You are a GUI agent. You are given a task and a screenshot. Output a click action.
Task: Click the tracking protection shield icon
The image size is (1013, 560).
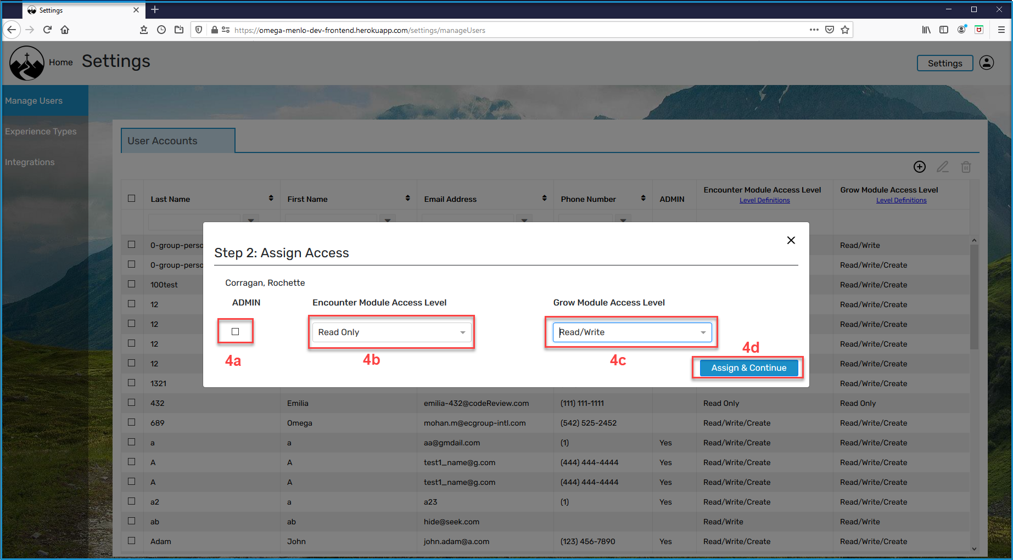[199, 30]
